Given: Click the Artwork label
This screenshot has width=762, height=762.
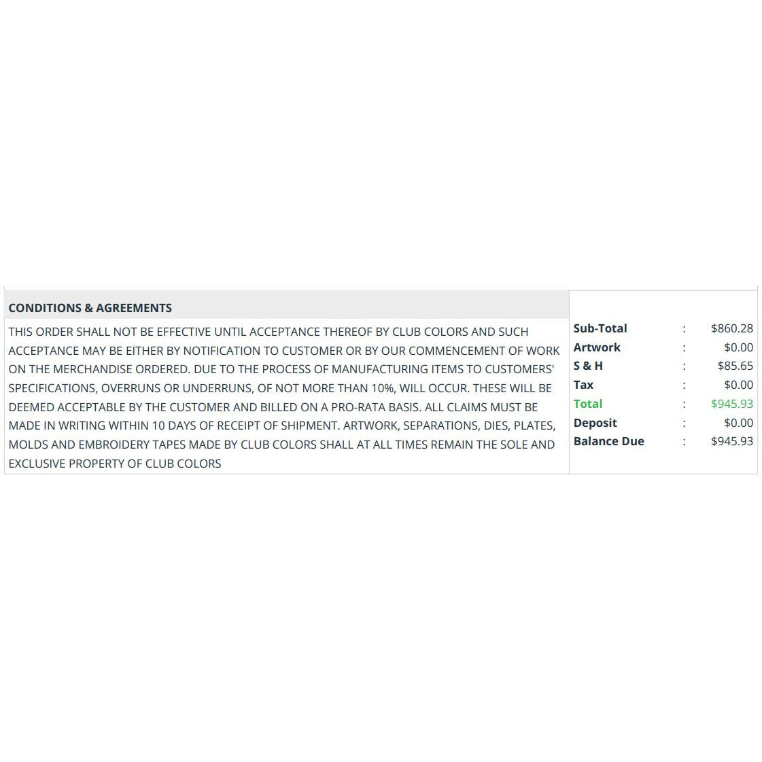Looking at the screenshot, I should click(597, 347).
